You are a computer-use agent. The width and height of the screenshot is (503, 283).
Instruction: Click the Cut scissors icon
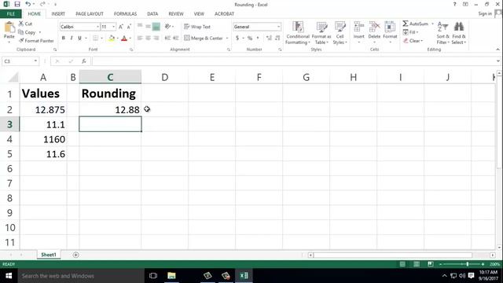[x=21, y=24]
